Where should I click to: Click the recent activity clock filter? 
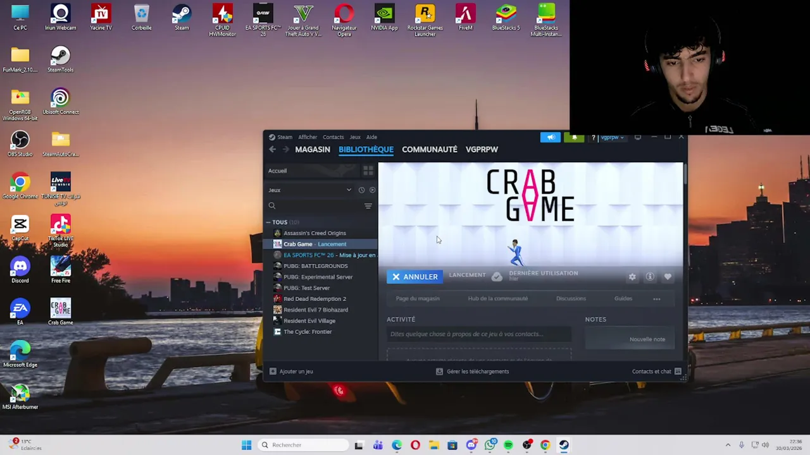[x=361, y=190]
